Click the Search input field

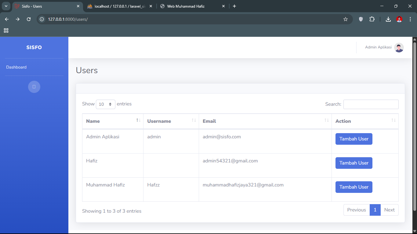coord(371,104)
